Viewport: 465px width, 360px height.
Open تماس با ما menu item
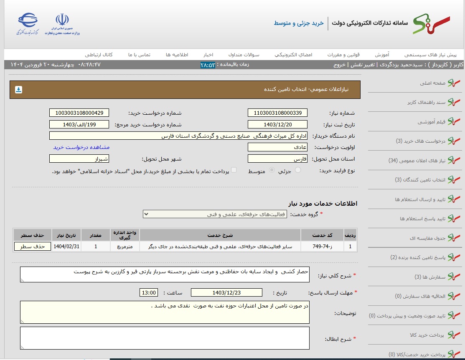point(139,55)
